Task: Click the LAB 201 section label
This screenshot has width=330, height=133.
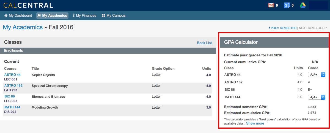Action: (x=11, y=90)
